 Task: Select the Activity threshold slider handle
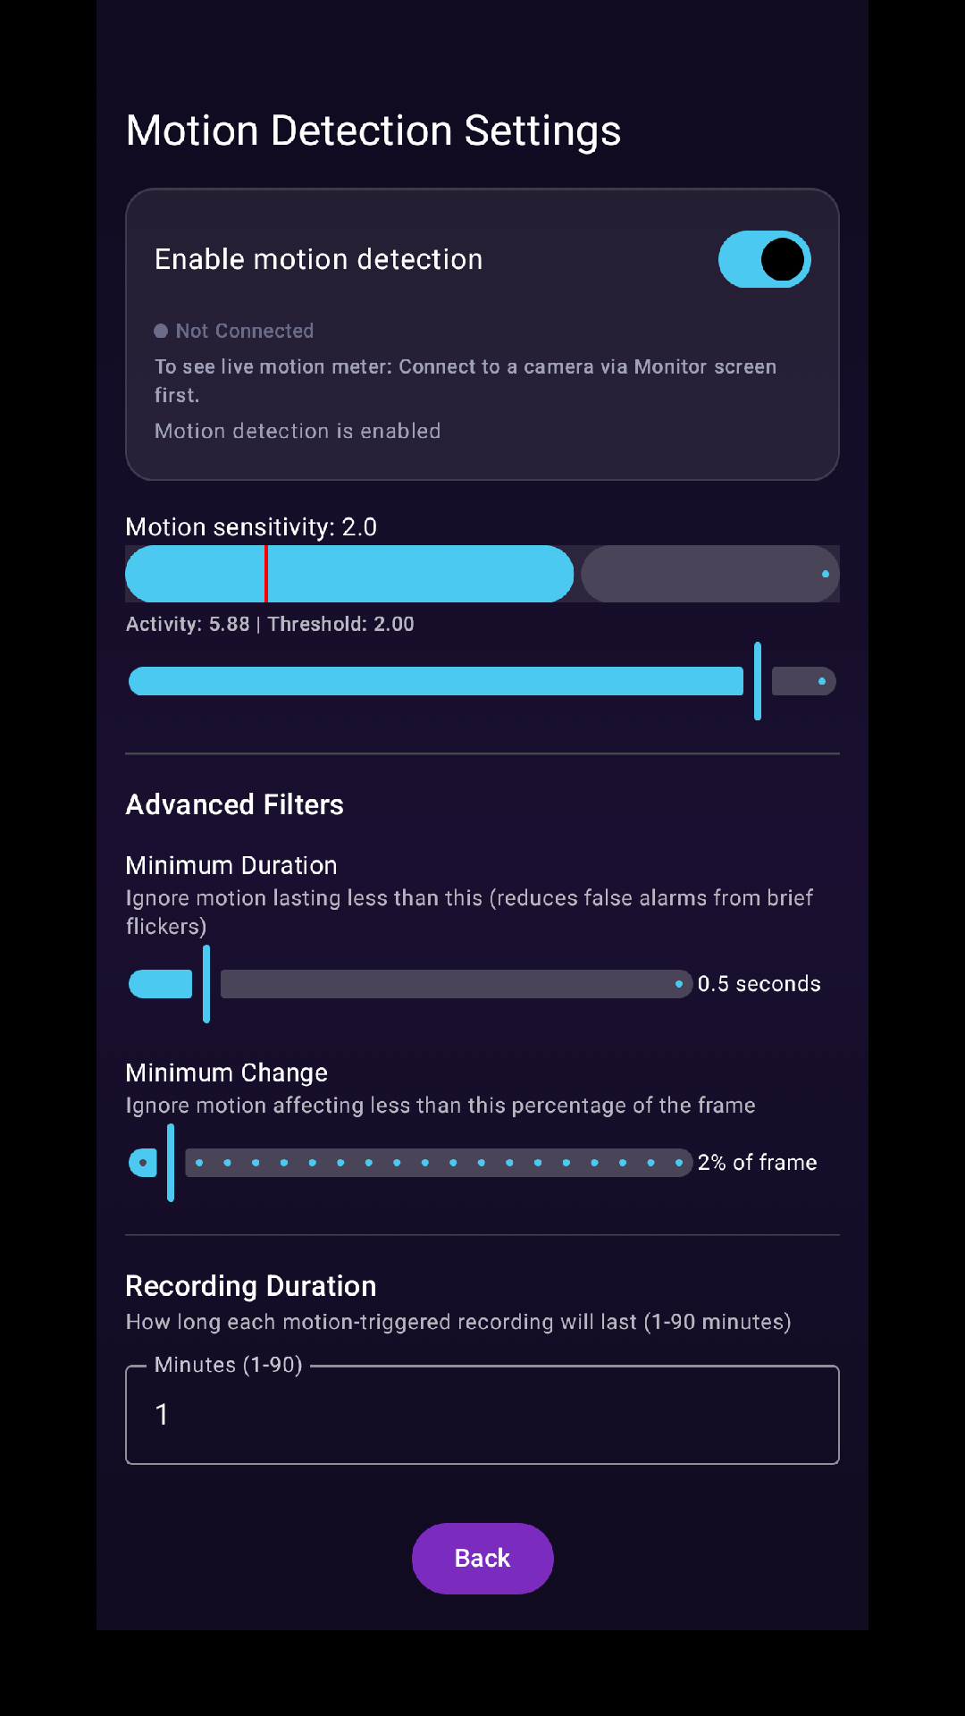[757, 681]
